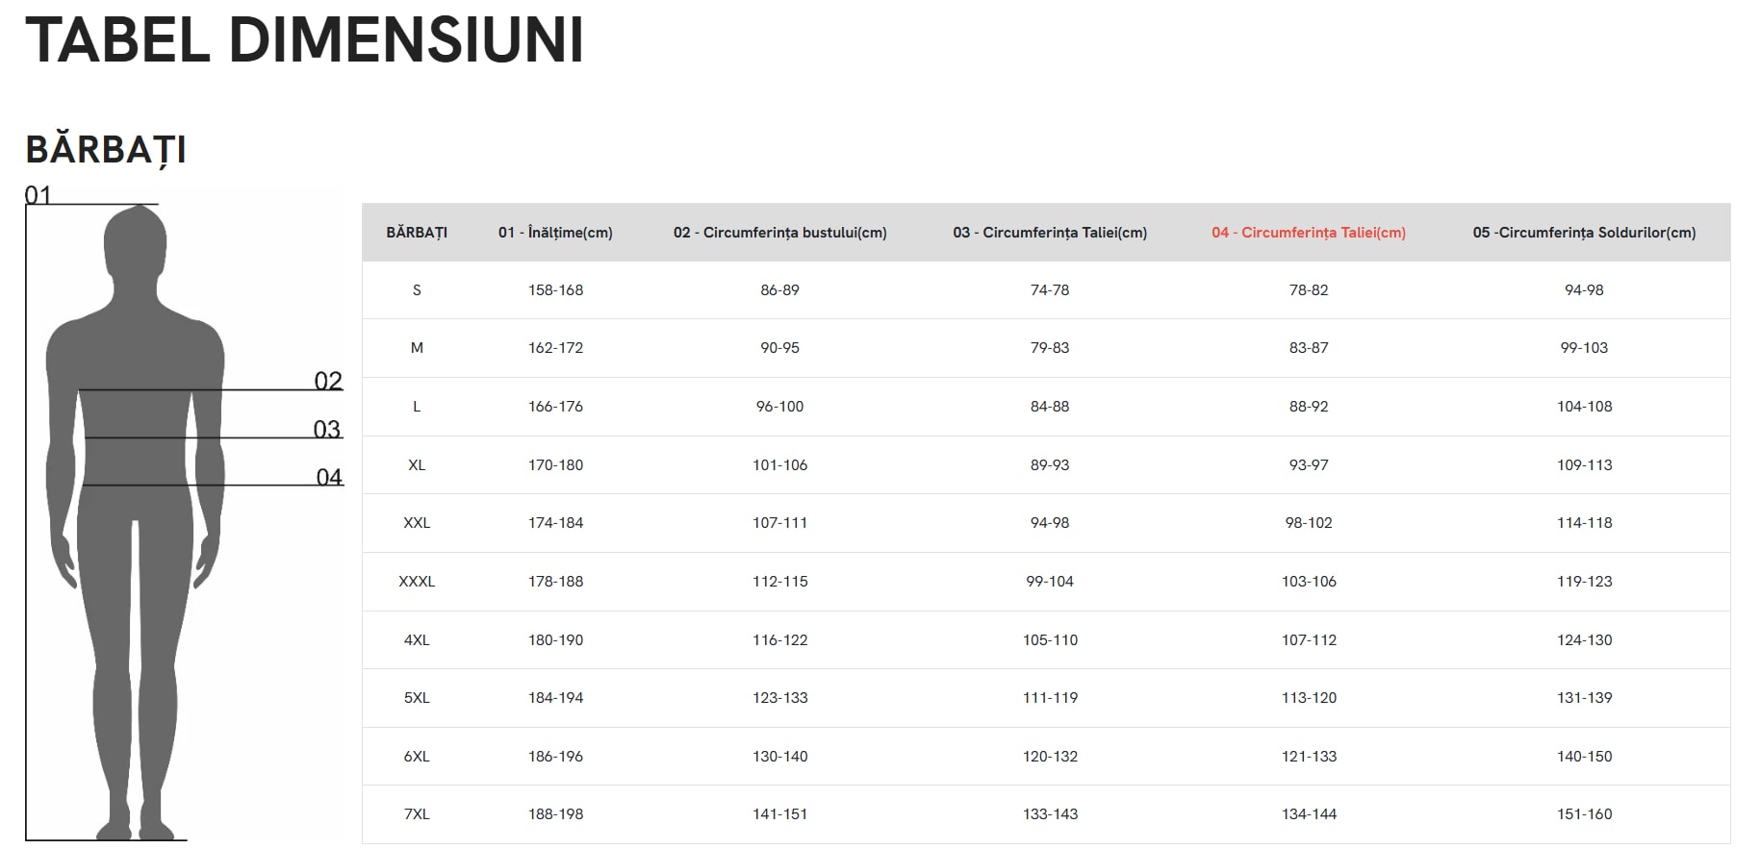
Task: Click the 03 - Circumferința Taliei column header
Action: (1050, 233)
